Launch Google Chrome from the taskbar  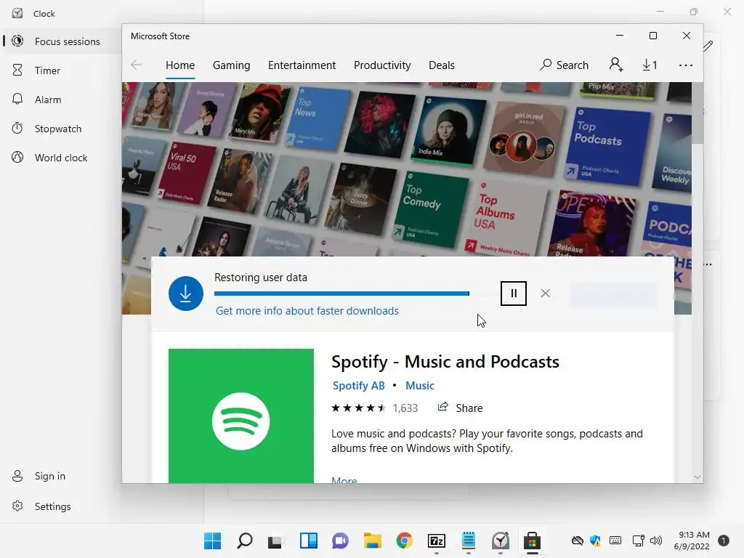click(404, 541)
